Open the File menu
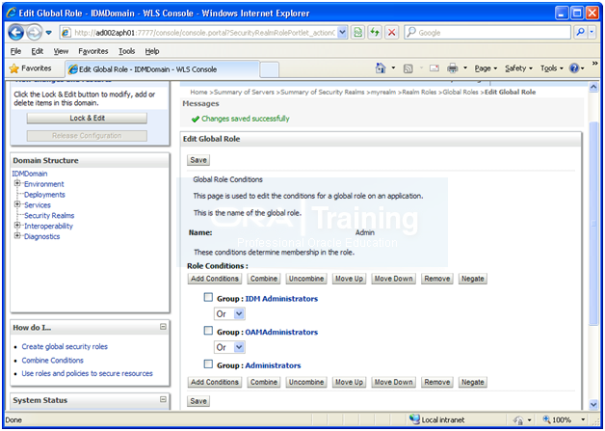Image resolution: width=605 pixels, height=431 pixels. 15,51
